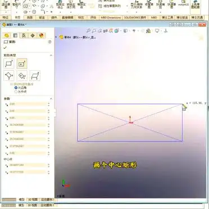Open the Display Style icon
The height and width of the screenshot is (209, 209).
coord(125,31)
